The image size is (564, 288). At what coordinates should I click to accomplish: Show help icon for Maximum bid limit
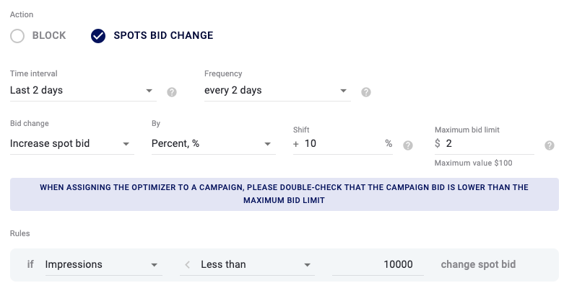[x=550, y=145]
